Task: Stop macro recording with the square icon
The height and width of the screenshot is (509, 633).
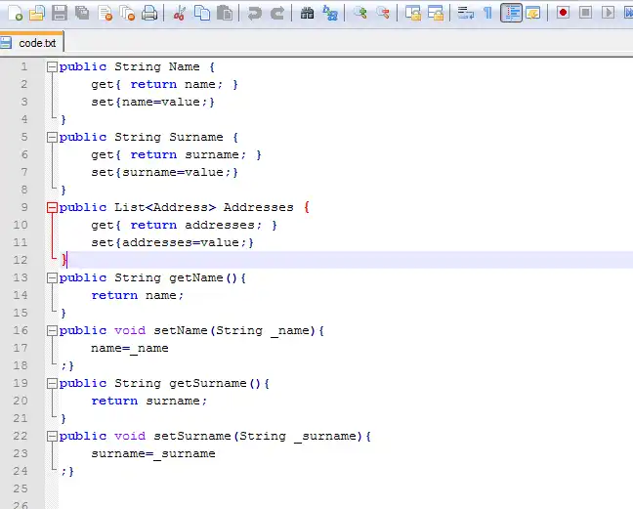Action: (x=585, y=13)
